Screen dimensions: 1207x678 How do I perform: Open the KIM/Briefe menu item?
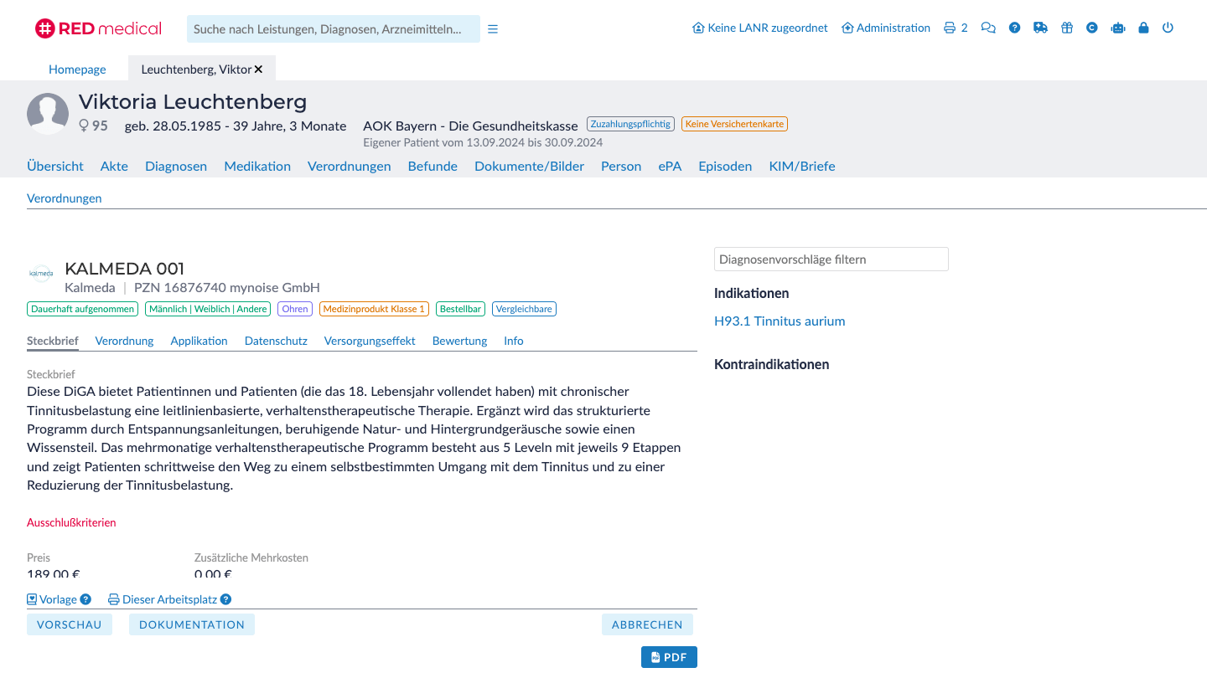click(x=802, y=166)
